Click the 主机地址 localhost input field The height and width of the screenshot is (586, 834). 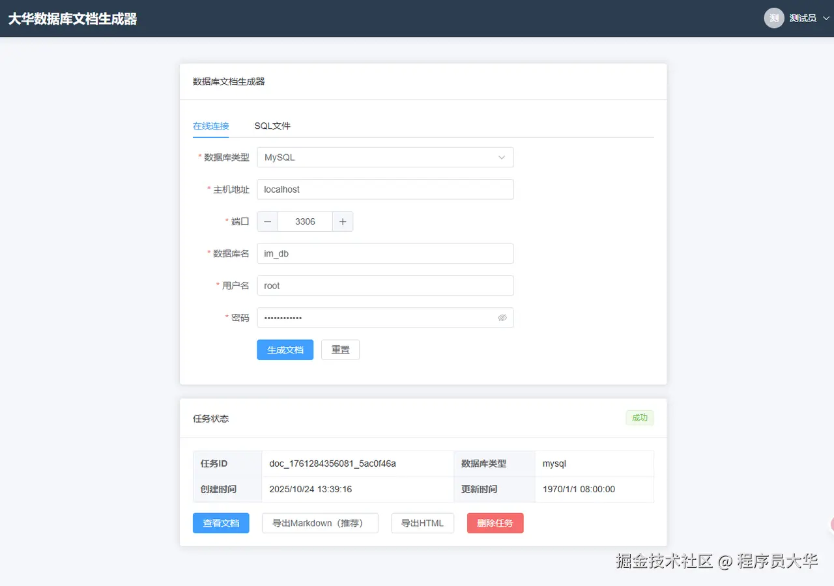[x=385, y=189]
